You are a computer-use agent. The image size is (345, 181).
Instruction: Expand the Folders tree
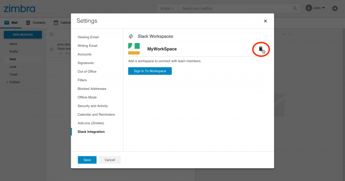click(7, 82)
